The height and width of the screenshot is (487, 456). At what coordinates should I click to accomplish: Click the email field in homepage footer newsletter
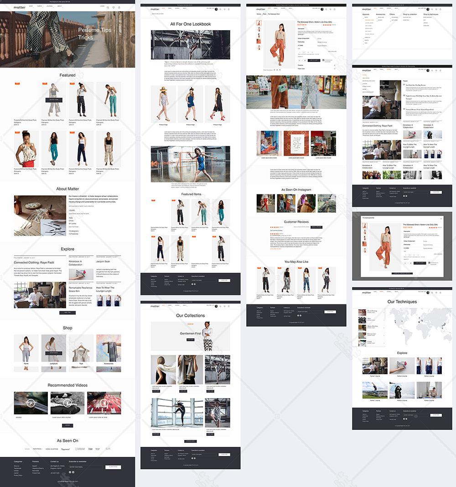point(86,467)
